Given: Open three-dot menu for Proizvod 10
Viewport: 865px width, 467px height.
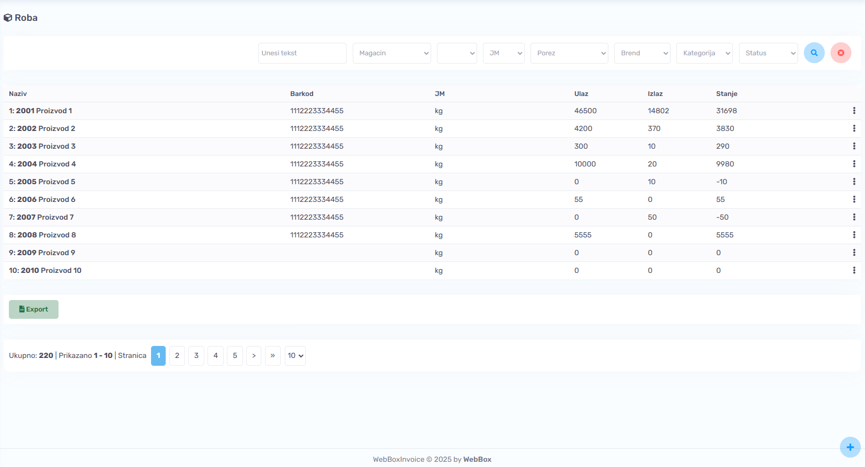Looking at the screenshot, I should point(854,270).
